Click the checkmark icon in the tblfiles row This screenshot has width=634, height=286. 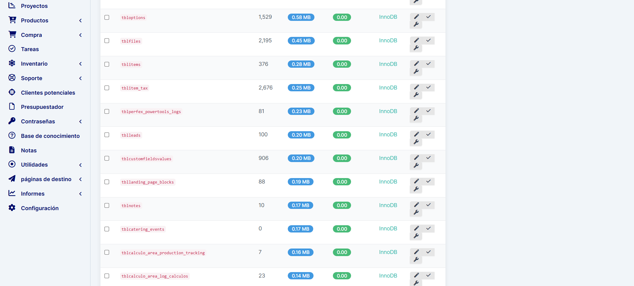(428, 41)
